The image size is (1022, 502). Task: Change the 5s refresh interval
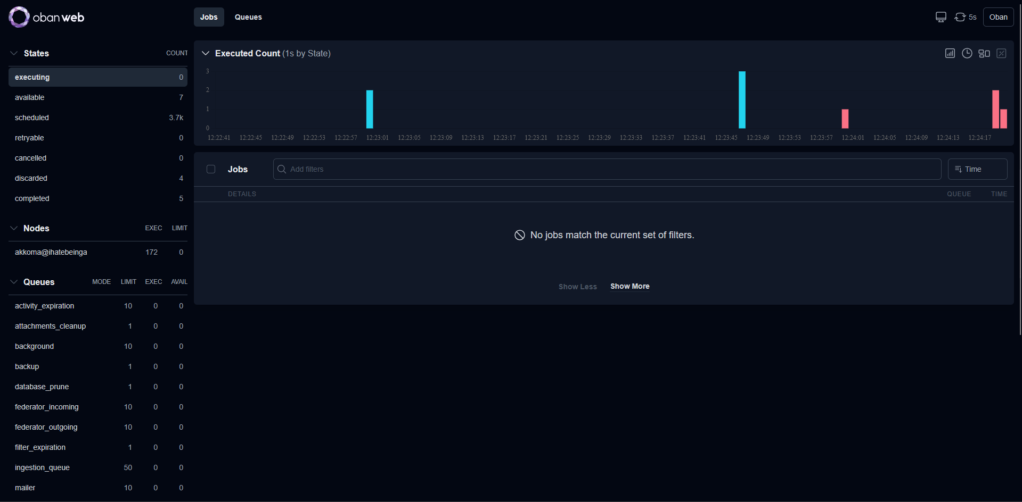966,17
